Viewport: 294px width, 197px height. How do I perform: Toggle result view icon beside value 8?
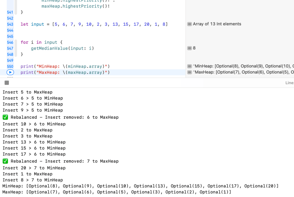189,48
